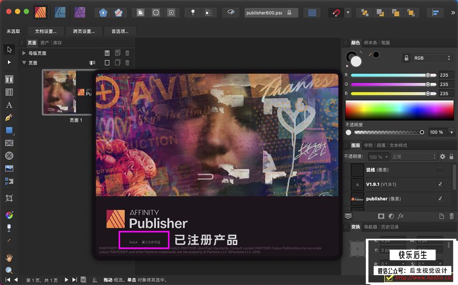
Task: Adjust the R red channel slider
Action: 394,75
